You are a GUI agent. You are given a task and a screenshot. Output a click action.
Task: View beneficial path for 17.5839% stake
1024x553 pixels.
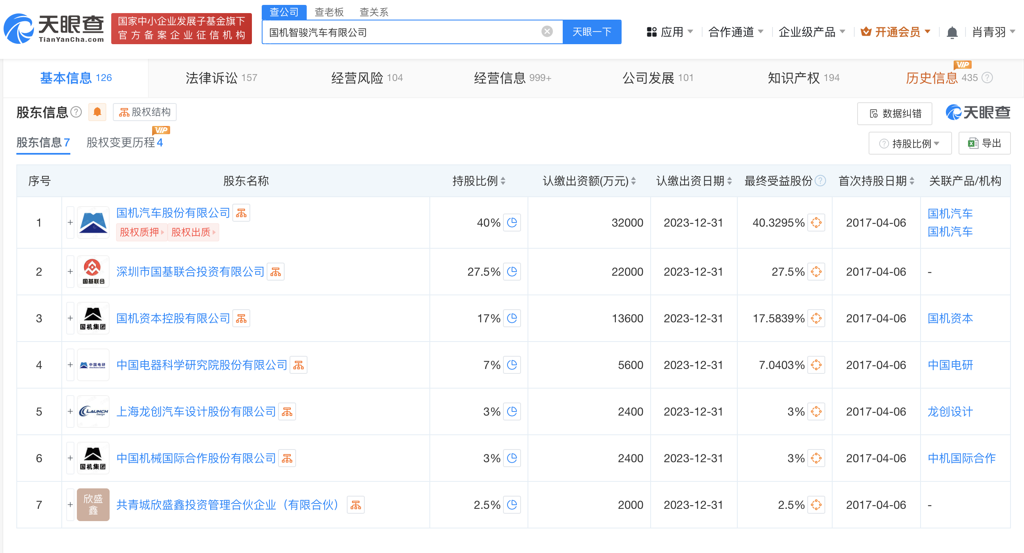[816, 318]
